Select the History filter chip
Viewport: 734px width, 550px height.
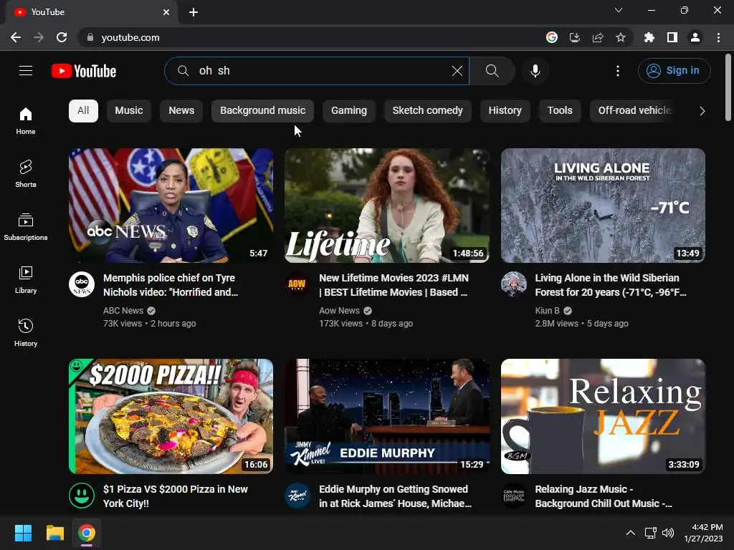point(505,111)
